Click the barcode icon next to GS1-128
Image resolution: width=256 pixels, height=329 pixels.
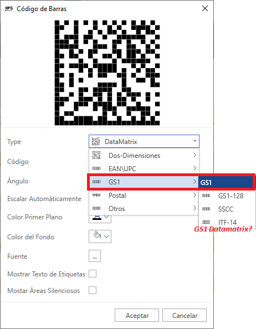coord(206,196)
